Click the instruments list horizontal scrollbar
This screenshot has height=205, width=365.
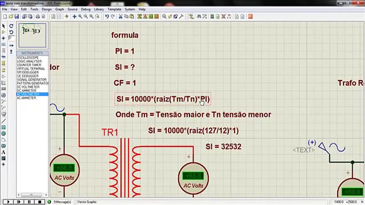coord(32,195)
